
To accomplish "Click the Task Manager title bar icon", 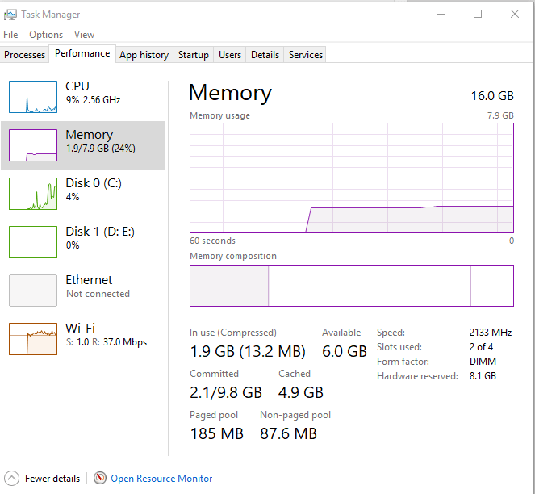I will pyautogui.click(x=10, y=15).
